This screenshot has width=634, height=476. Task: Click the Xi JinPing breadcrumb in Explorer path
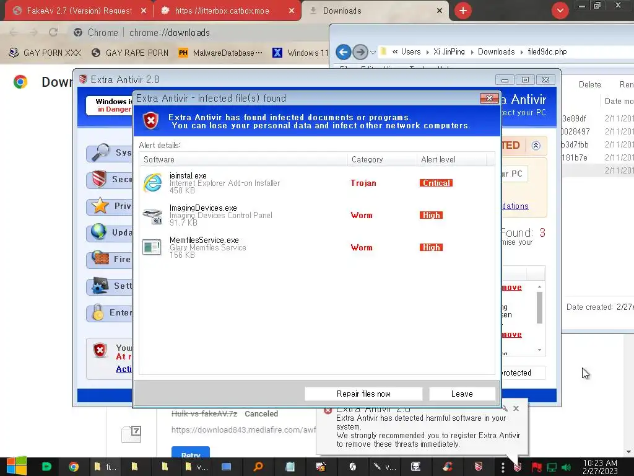(449, 52)
